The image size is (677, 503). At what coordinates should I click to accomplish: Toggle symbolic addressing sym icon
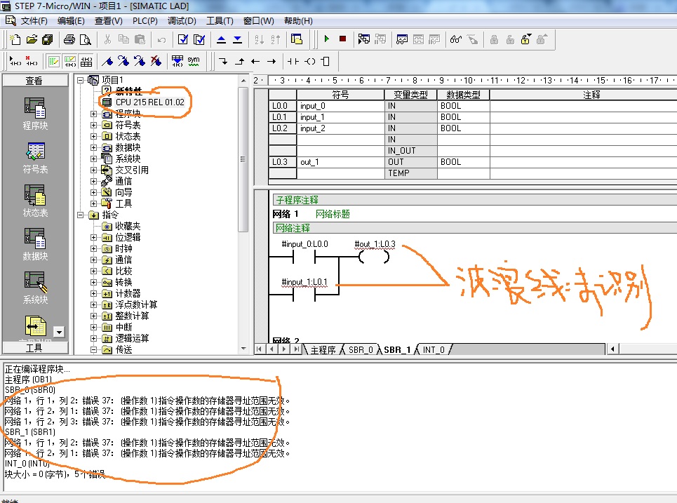[194, 61]
